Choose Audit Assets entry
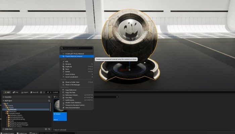The image size is (235, 134). click(77, 100)
